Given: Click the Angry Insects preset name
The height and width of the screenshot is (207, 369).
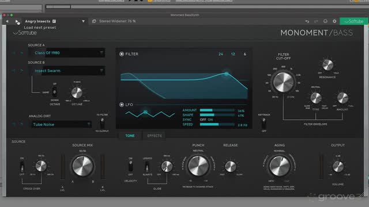Looking at the screenshot, I should click(x=37, y=21).
